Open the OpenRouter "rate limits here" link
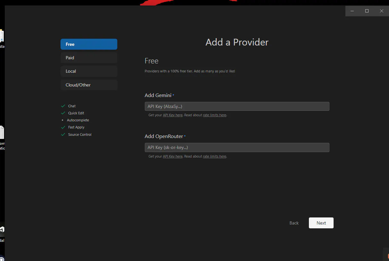The height and width of the screenshot is (261, 389). pyautogui.click(x=215, y=156)
